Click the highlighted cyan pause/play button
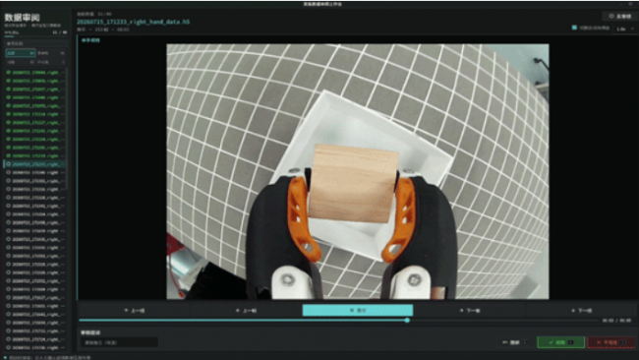The height and width of the screenshot is (360, 639). coord(358,310)
